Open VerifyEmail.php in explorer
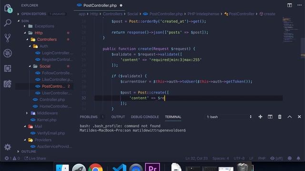 pyautogui.click(x=51, y=133)
